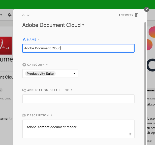Screen dimensions: 155x145
Task: Click the paint bucket icon in background toolbar
Action: (10, 15)
